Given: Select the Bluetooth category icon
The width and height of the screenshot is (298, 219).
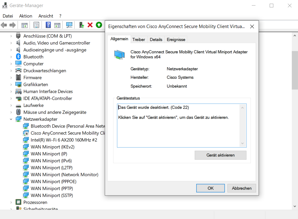Looking at the screenshot, I should point(18,57).
